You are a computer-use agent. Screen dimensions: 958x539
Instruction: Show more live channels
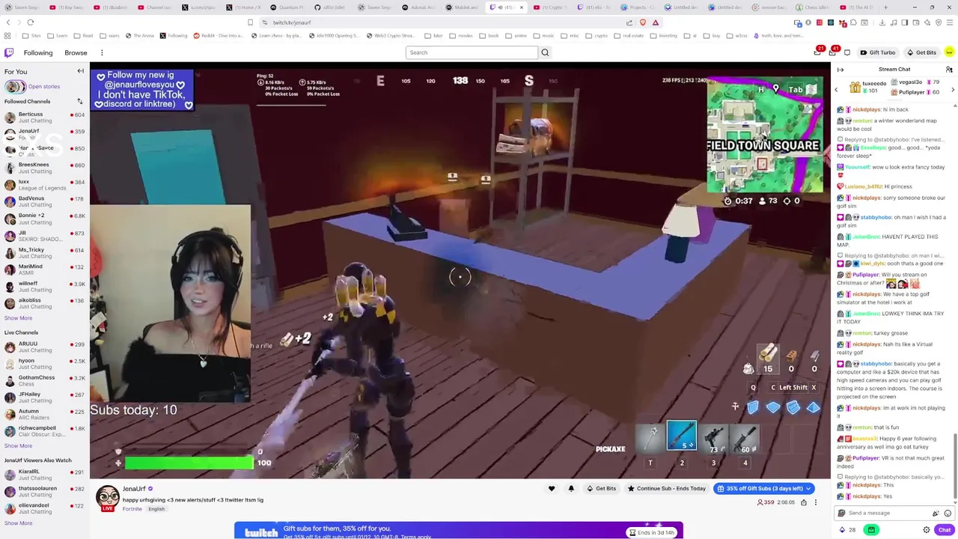18,445
